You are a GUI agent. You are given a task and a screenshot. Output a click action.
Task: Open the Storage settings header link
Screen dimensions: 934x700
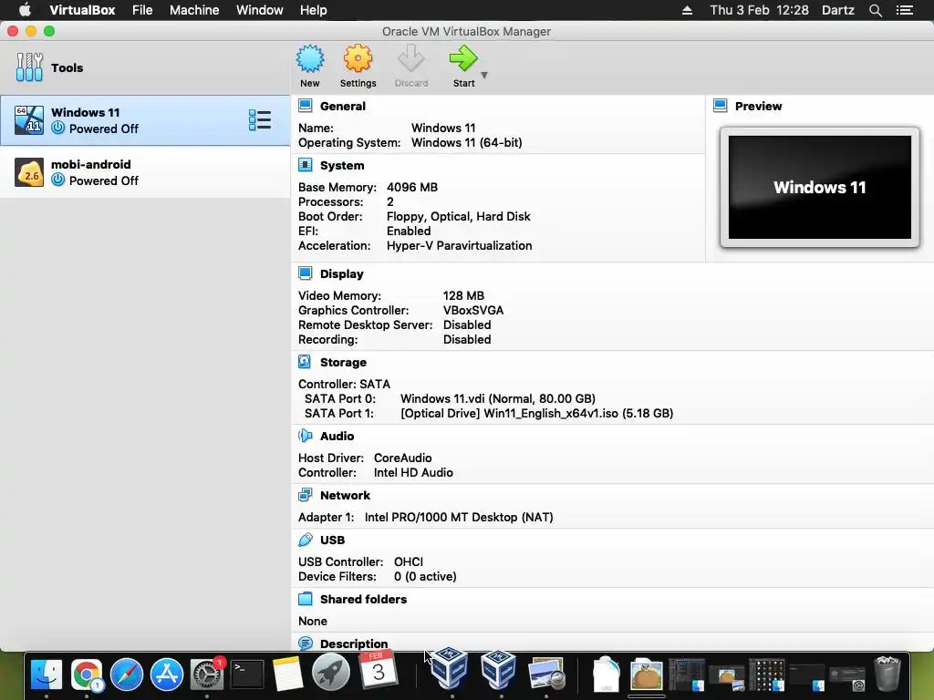343,362
